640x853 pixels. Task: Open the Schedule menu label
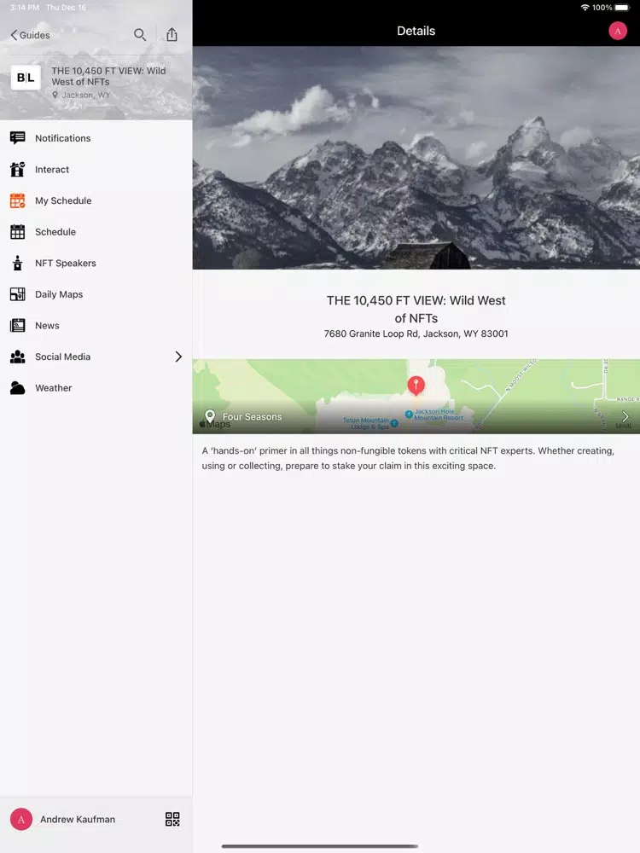pos(55,232)
